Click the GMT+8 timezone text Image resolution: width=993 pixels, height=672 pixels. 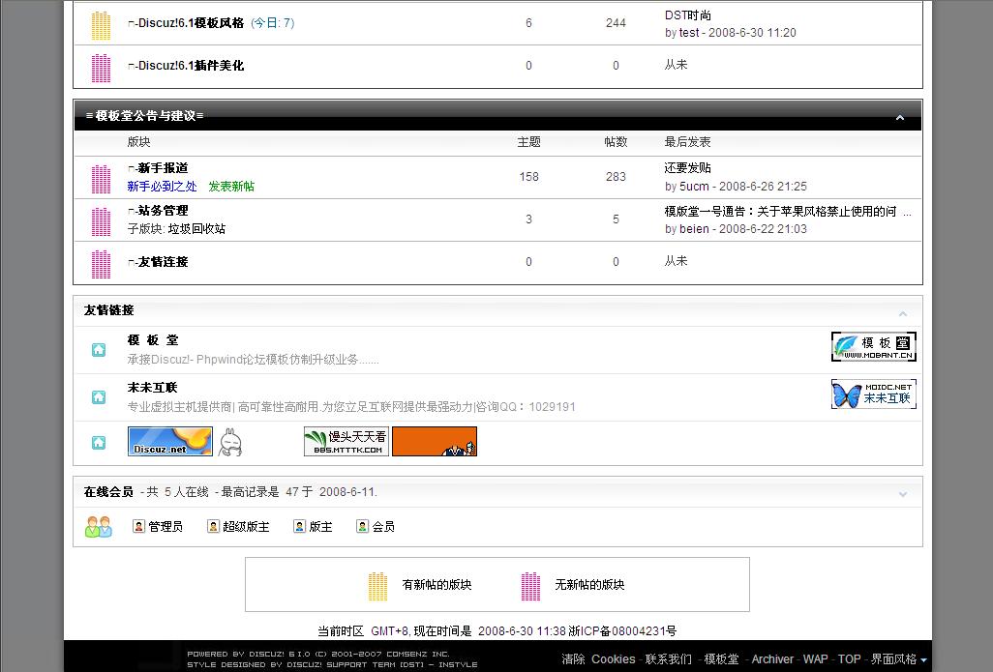tap(389, 630)
